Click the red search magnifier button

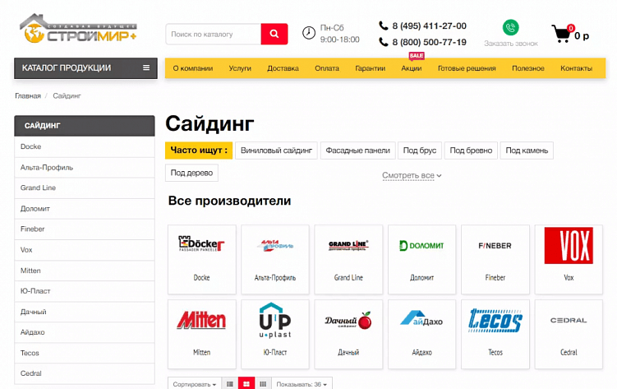pos(274,34)
